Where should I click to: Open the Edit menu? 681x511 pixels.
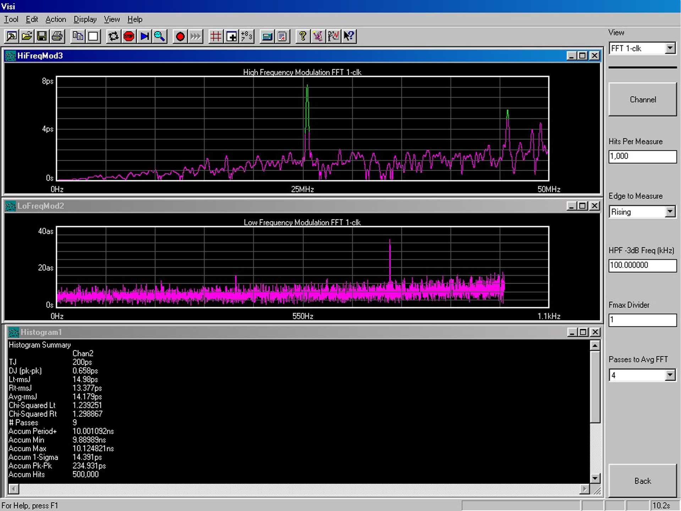32,19
